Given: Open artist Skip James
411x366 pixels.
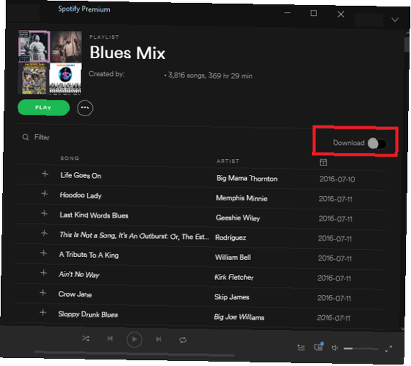Looking at the screenshot, I should pos(232,297).
